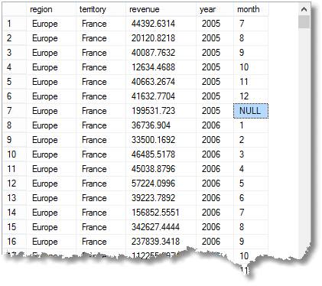Select row header number 13
Screen dimensions: 322x286
pos(15,198)
